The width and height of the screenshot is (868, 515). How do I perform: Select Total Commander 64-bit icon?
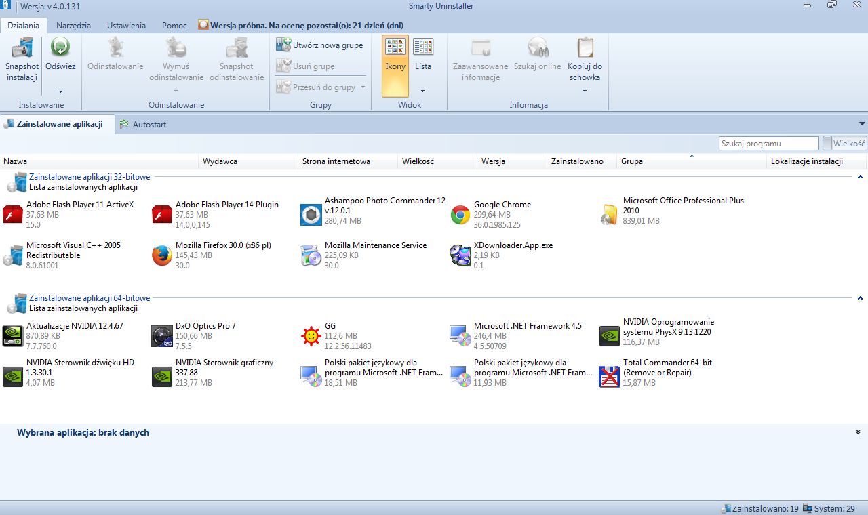click(x=610, y=376)
